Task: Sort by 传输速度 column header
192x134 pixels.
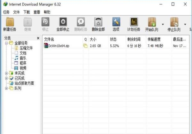Action: coord(154,39)
